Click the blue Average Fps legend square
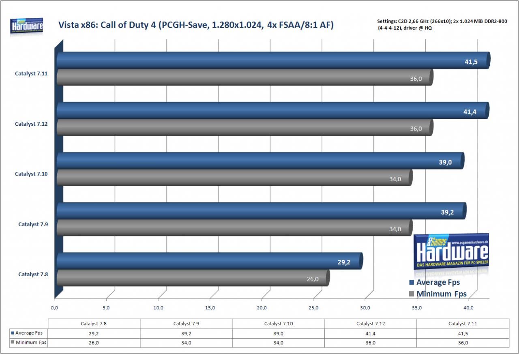The width and height of the screenshot is (519, 354). coord(411,283)
